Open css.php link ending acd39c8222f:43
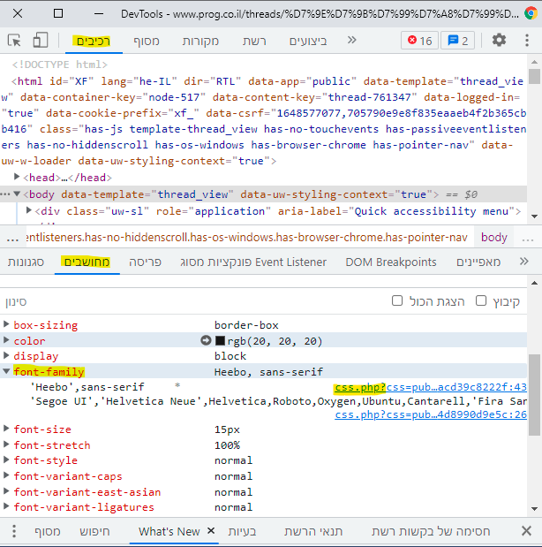Image resolution: width=542 pixels, height=547 pixels. [x=431, y=387]
